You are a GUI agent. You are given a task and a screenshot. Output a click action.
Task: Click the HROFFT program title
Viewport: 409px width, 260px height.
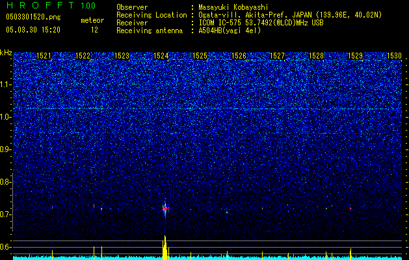tap(40, 5)
